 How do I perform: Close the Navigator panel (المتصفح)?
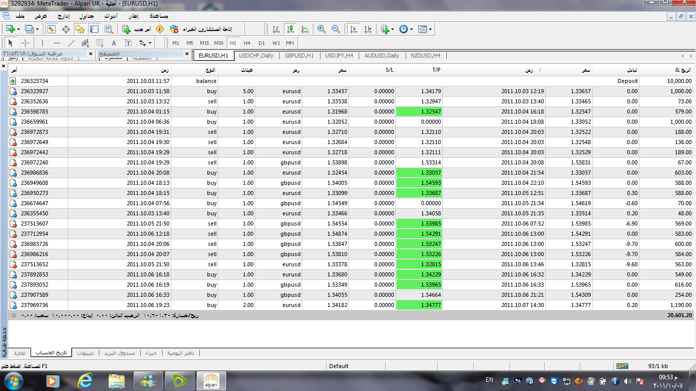tap(188, 53)
